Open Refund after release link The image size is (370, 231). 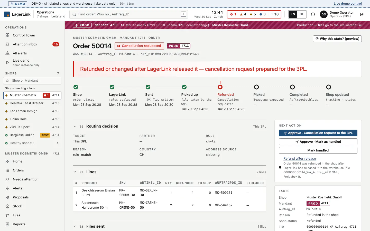(300, 159)
